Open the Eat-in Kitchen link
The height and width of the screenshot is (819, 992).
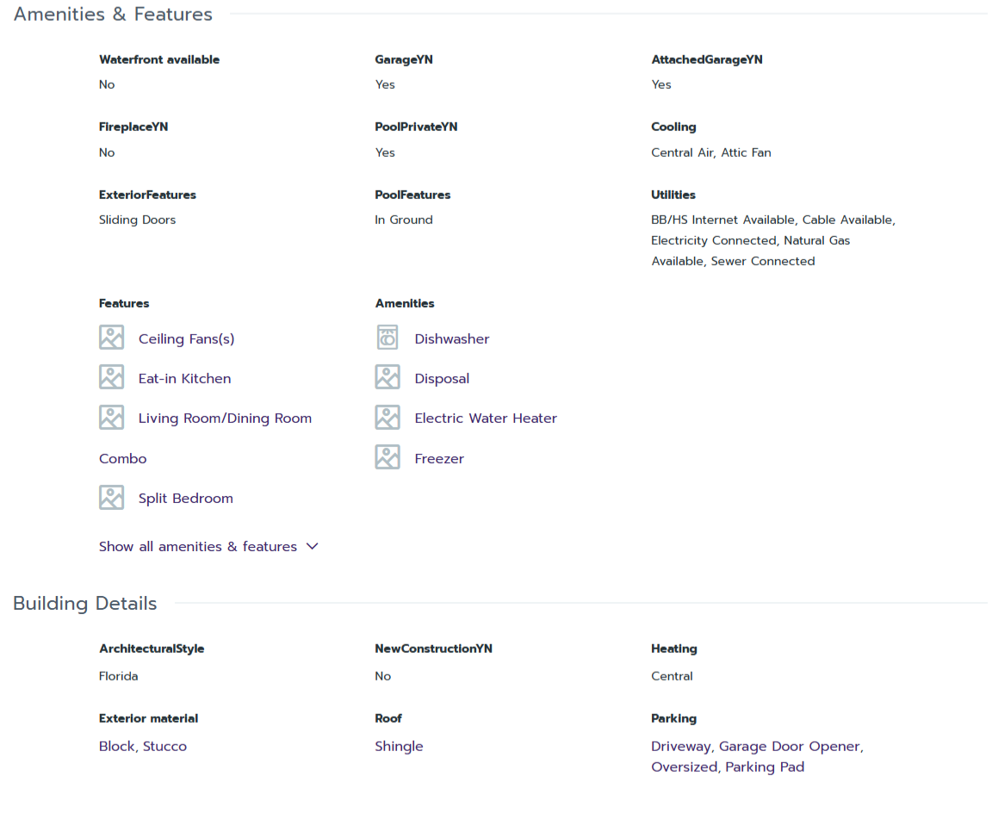[184, 379]
